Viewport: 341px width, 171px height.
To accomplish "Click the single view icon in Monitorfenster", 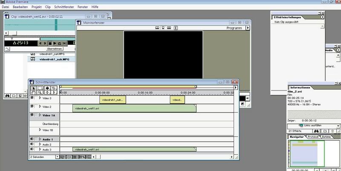I will (x=163, y=28).
